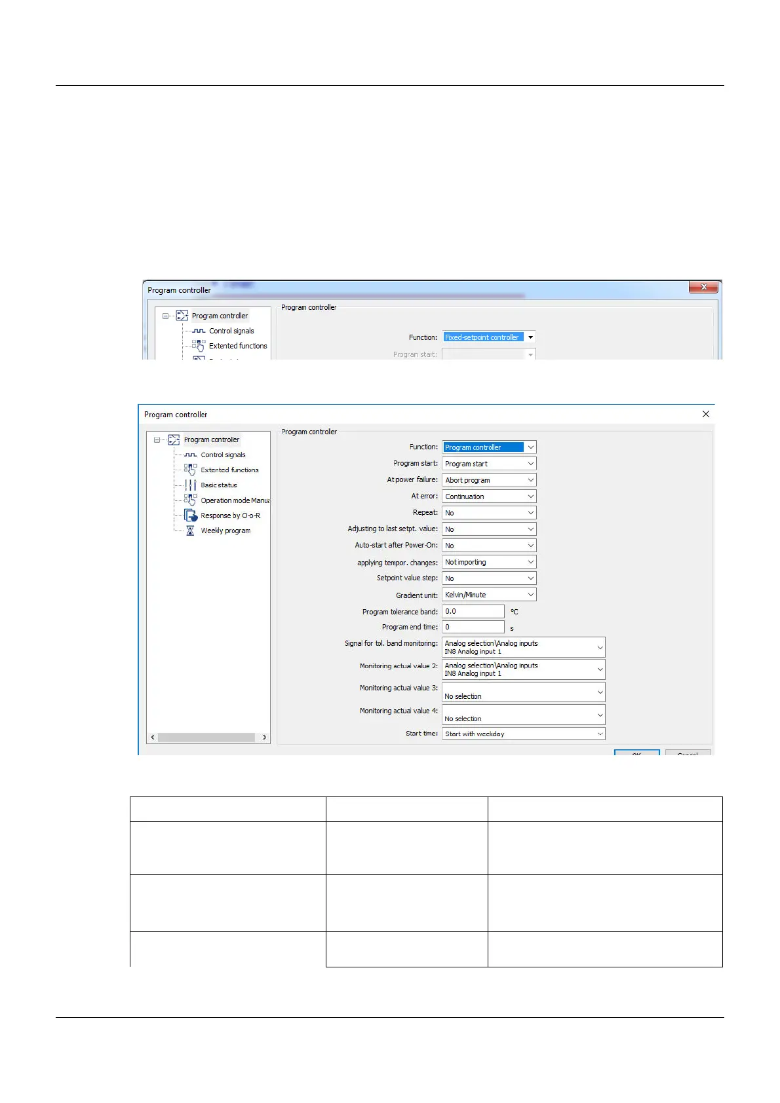Open the Setpoint value step dropdown

(x=531, y=578)
